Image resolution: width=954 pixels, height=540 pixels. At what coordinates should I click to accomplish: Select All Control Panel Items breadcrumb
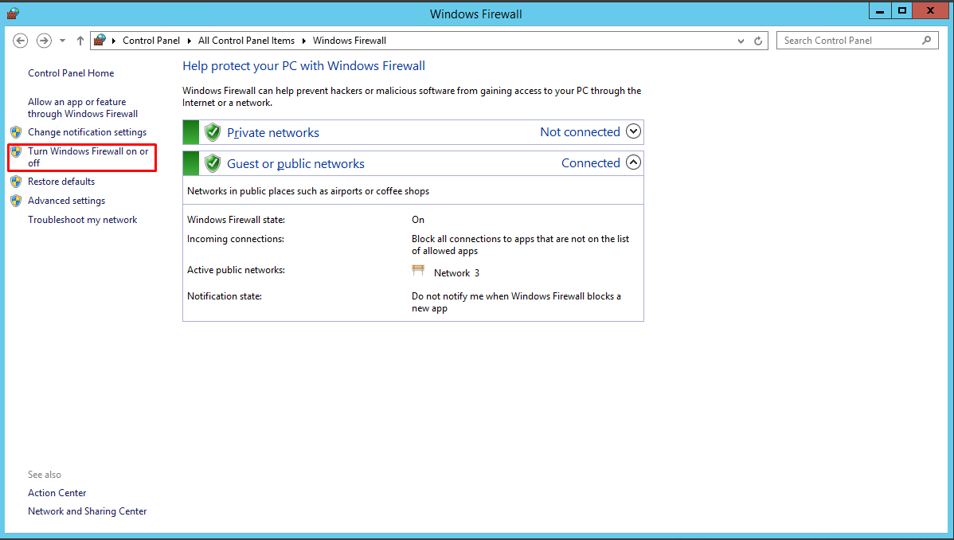(246, 41)
